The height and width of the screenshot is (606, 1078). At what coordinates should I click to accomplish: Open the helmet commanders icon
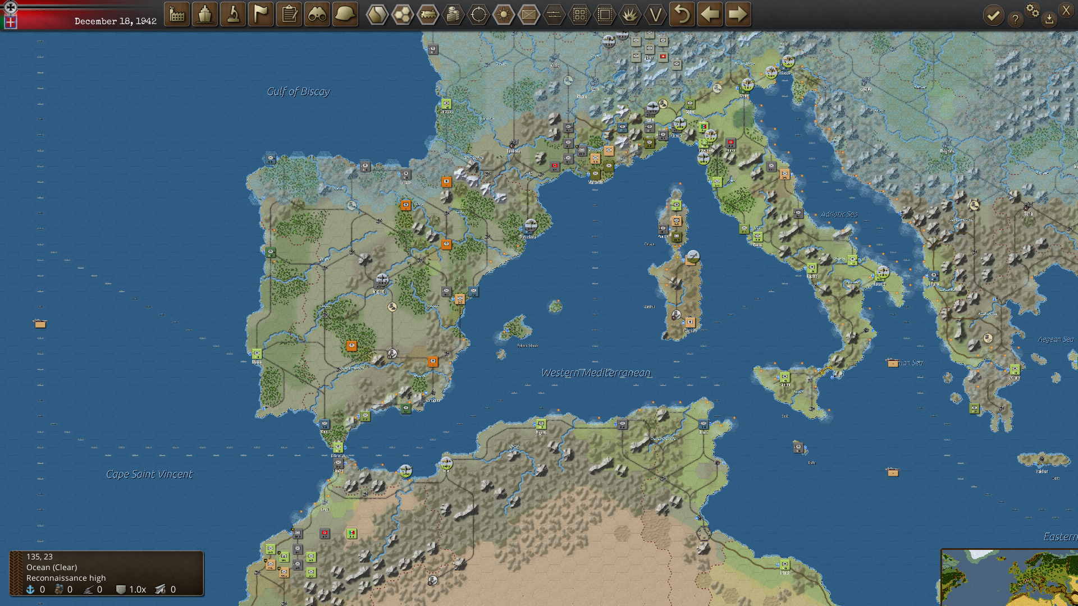(x=345, y=15)
